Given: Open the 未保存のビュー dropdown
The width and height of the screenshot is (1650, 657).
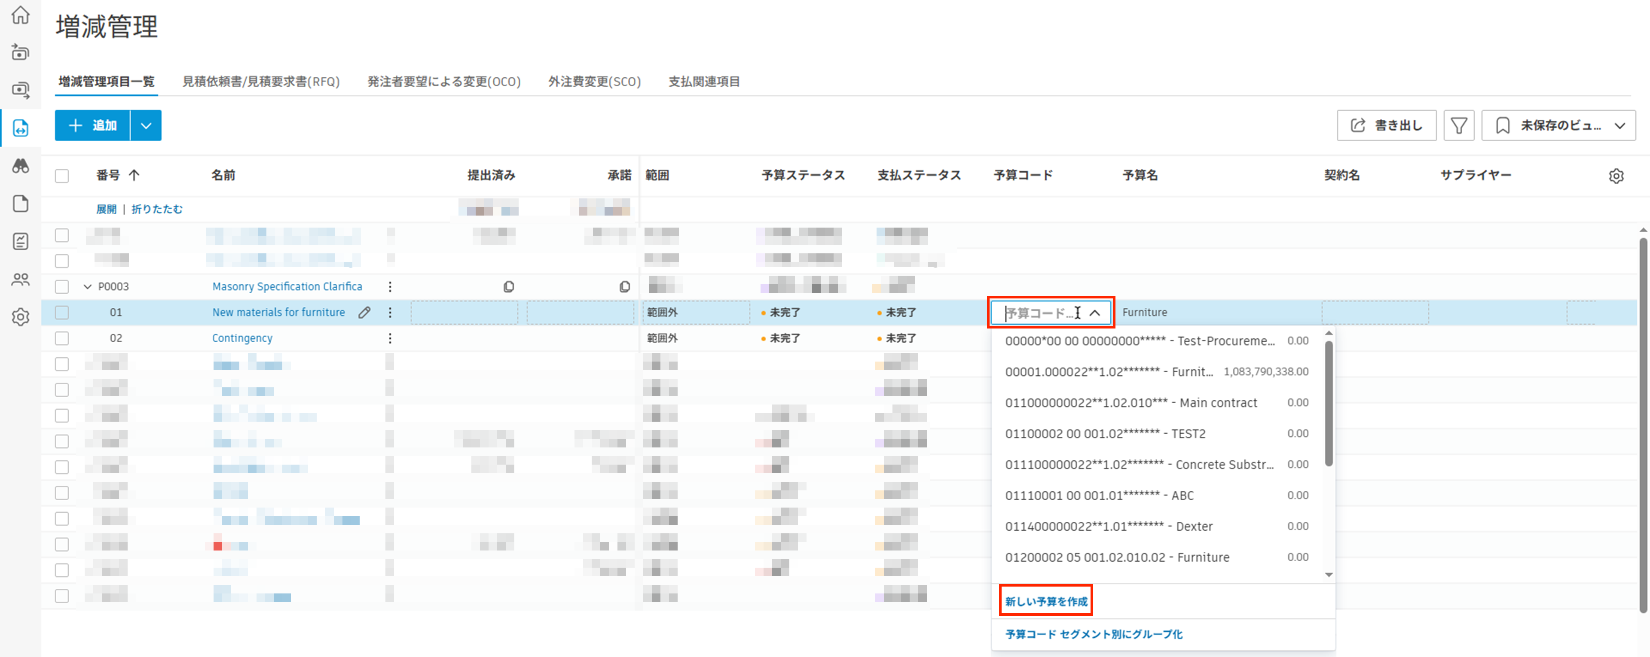Looking at the screenshot, I should point(1558,125).
